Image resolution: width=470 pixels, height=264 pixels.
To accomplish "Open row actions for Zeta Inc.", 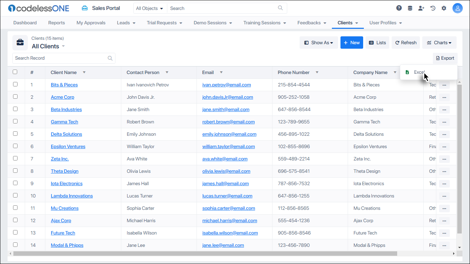I will point(444,159).
